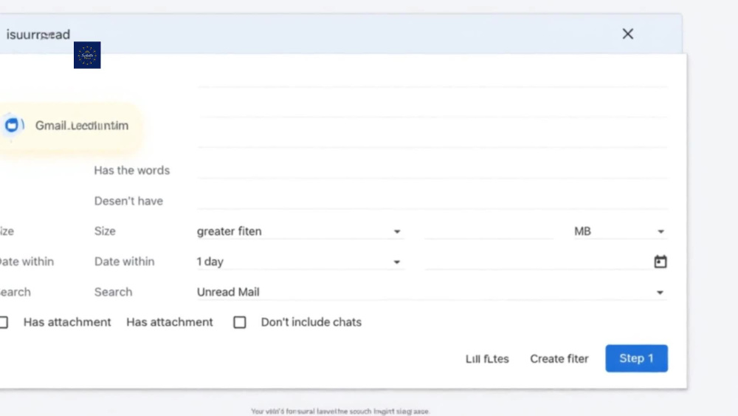Click the dark blue starred logo thumbnail
This screenshot has height=416, width=738.
[87, 55]
